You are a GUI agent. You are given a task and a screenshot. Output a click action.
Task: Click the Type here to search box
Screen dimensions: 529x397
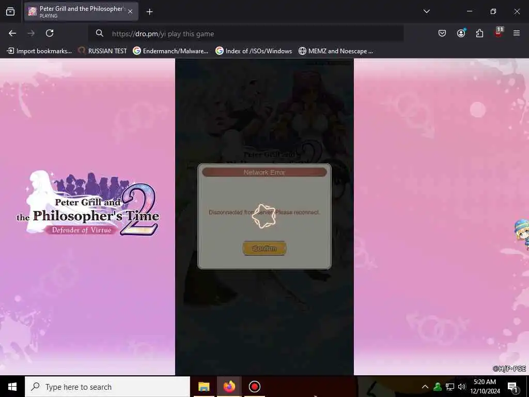107,387
